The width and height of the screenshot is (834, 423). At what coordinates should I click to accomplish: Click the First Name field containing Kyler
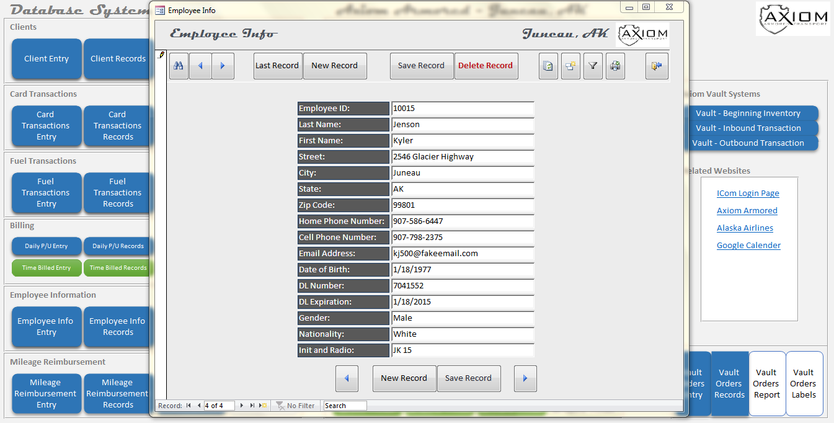(x=463, y=141)
